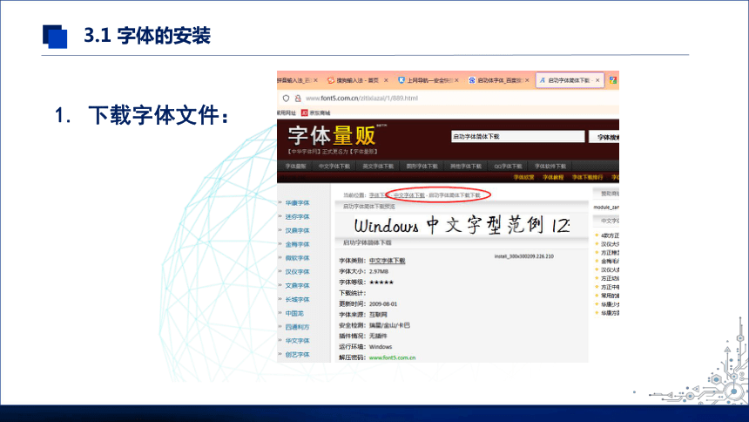749x422 pixels.
Task: Click the www.font5.com.cn URL in address bar
Action: pos(361,98)
